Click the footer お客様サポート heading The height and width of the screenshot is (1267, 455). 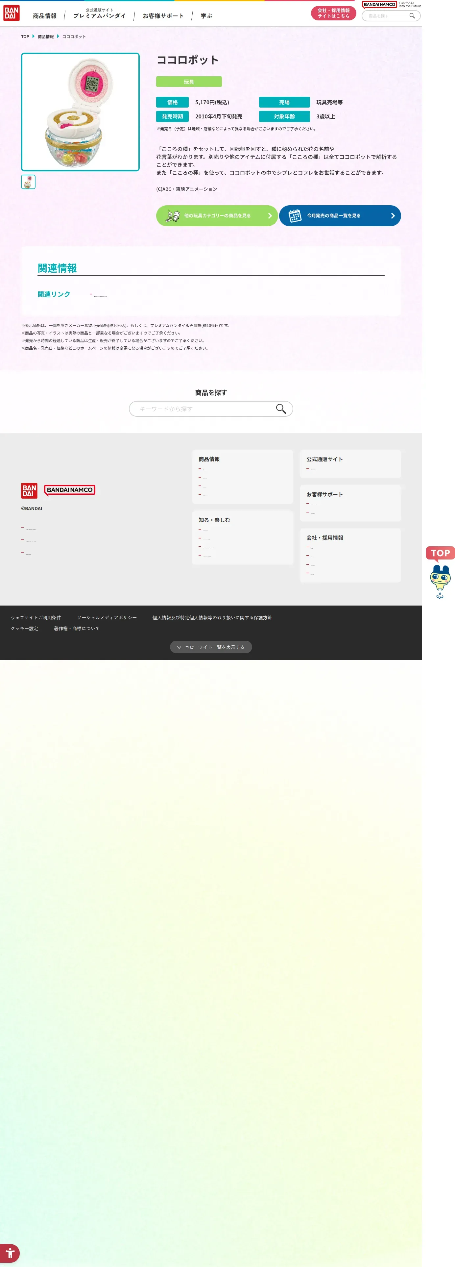coord(324,494)
